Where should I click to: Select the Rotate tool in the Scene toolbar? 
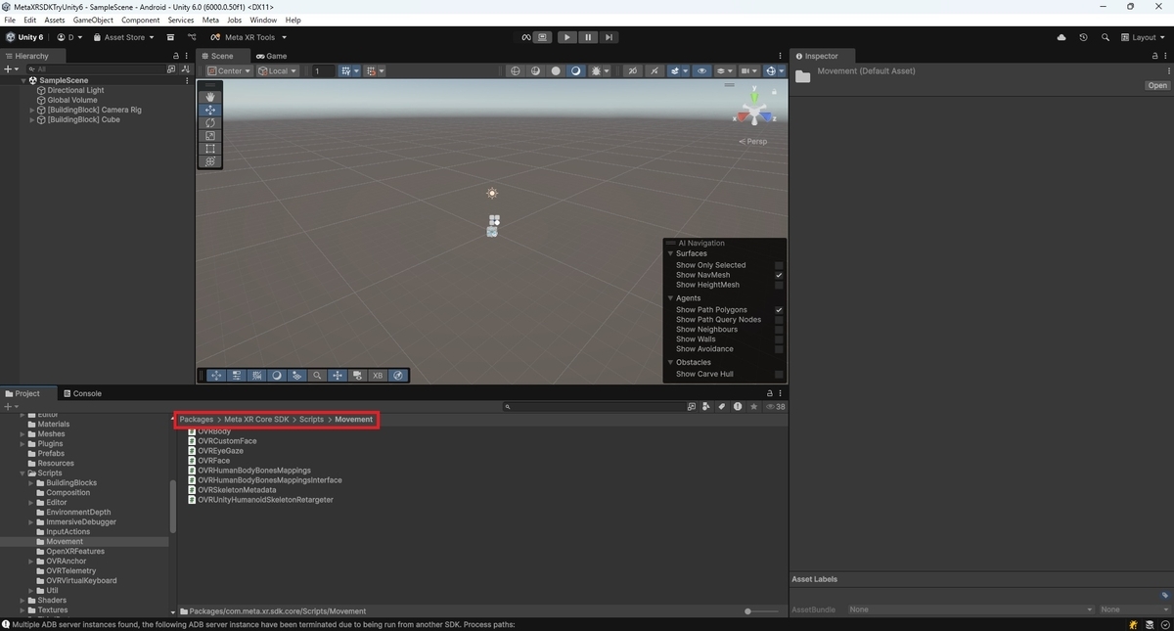(209, 122)
